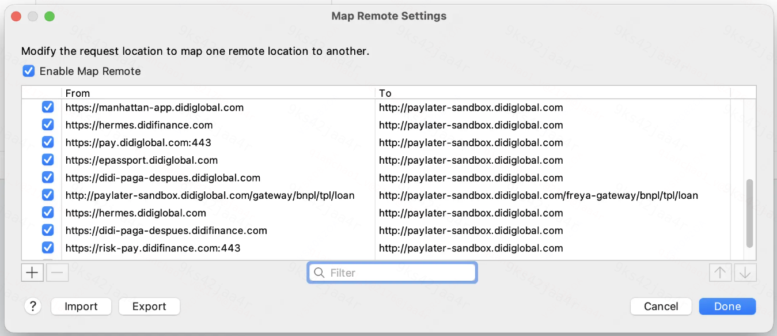Select the gateway/bnpl/tpl/loan mapping row
Screen dimensions: 777x336
[382, 195]
